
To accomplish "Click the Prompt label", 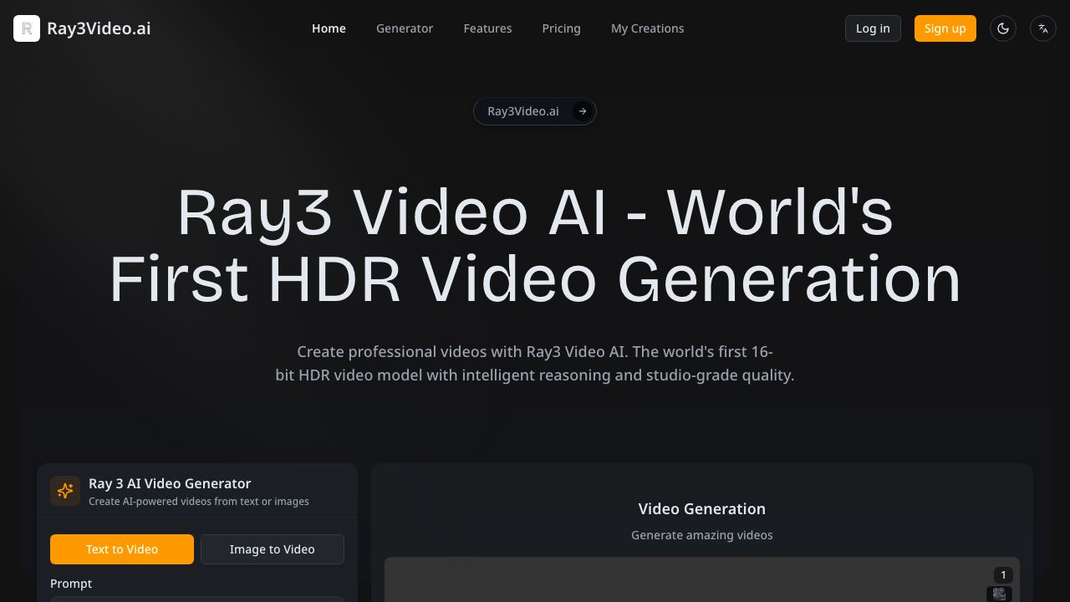I will (71, 584).
